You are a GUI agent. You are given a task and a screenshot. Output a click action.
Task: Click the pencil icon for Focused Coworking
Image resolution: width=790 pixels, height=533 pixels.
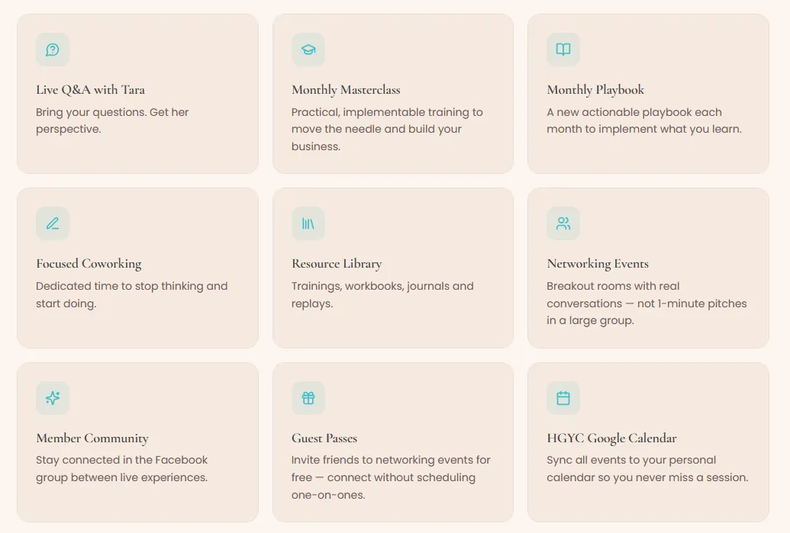[53, 223]
